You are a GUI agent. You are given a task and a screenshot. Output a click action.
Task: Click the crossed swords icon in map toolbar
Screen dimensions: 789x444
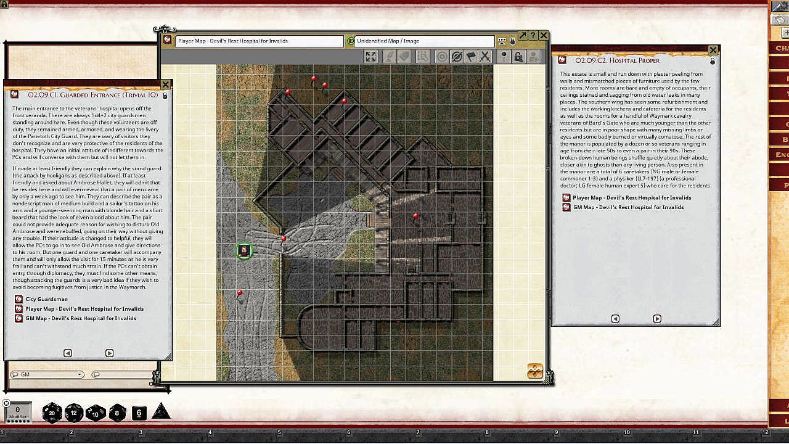coord(485,57)
